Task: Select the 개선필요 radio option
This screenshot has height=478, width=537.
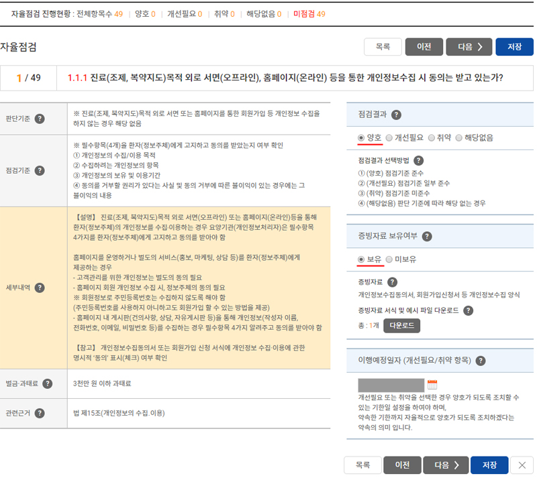Action: [389, 137]
